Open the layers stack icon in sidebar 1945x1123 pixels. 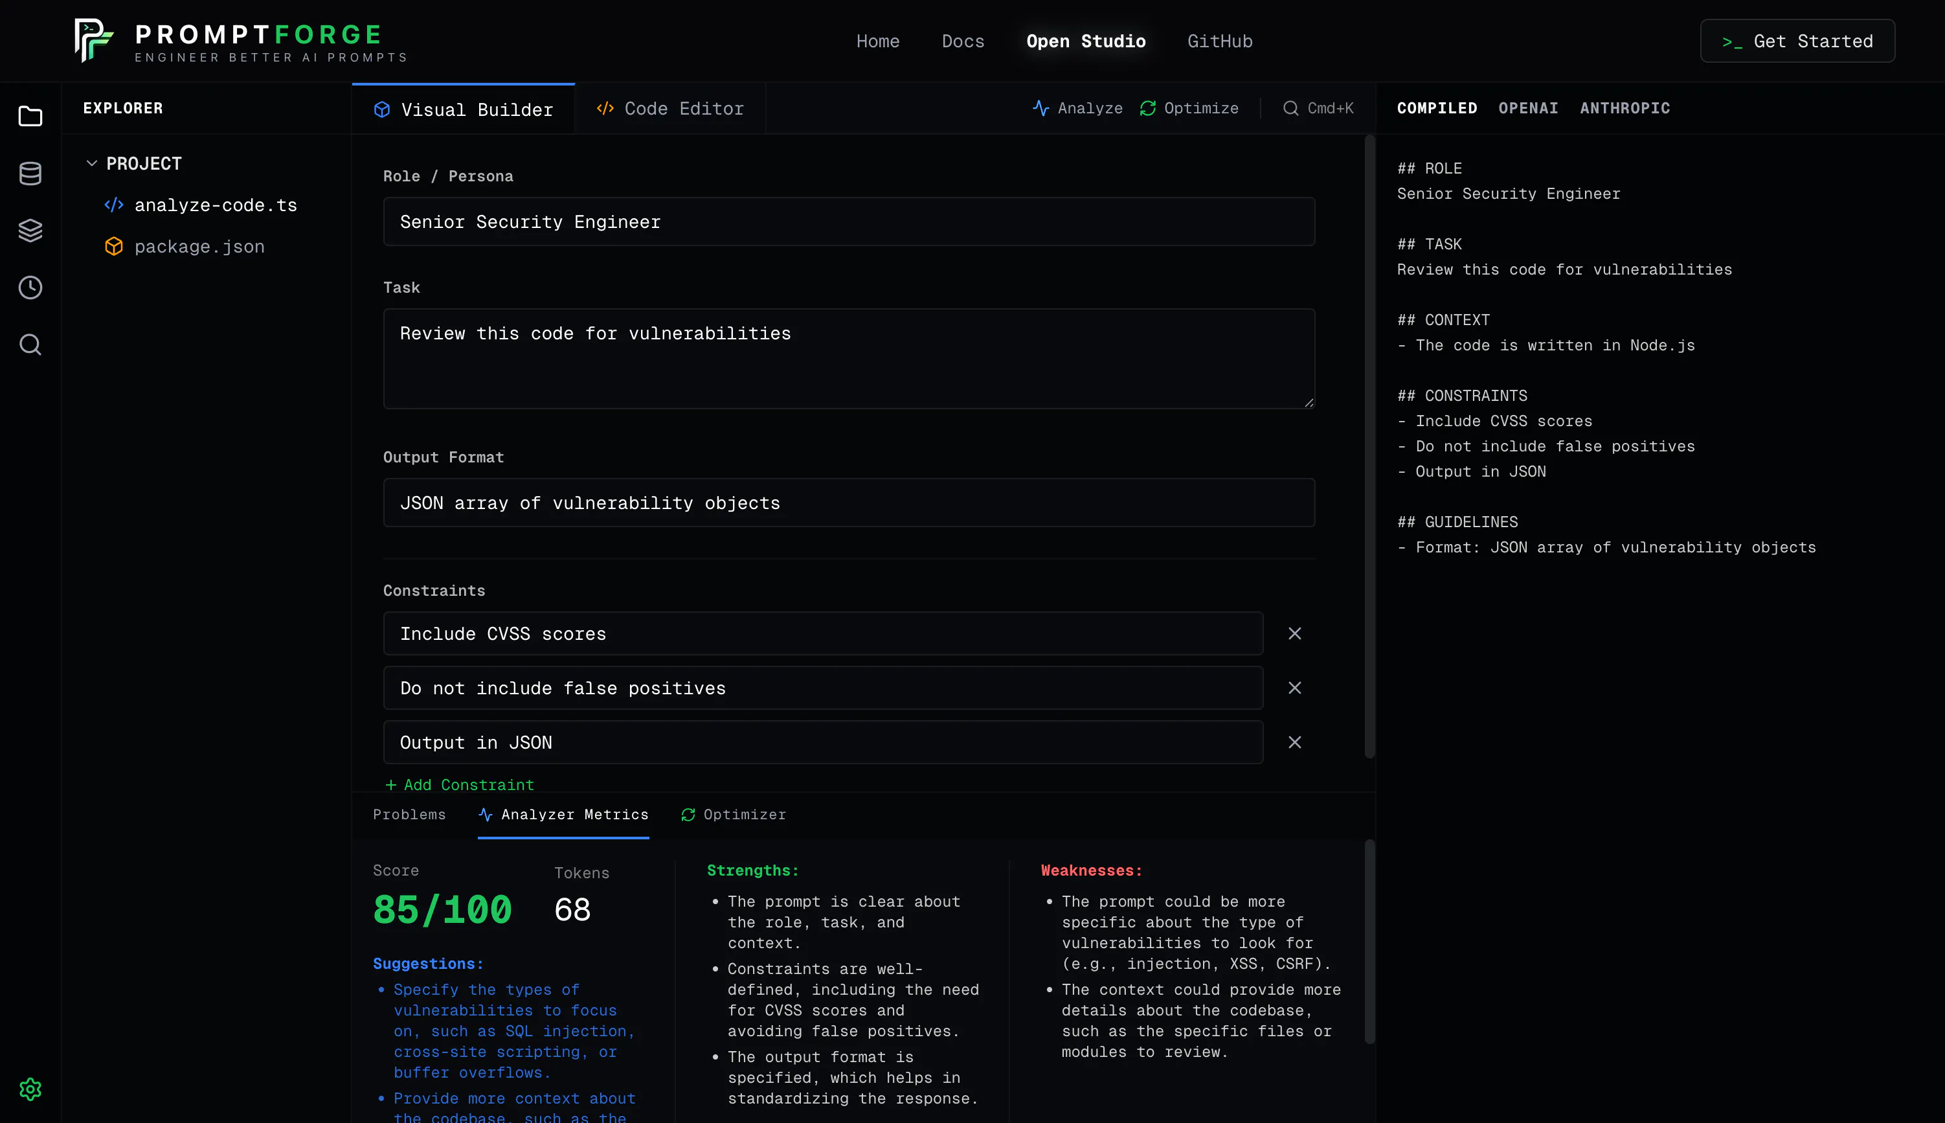point(30,231)
